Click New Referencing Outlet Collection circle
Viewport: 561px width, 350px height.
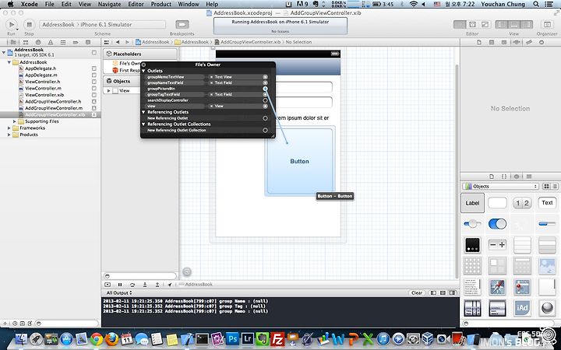pyautogui.click(x=265, y=131)
